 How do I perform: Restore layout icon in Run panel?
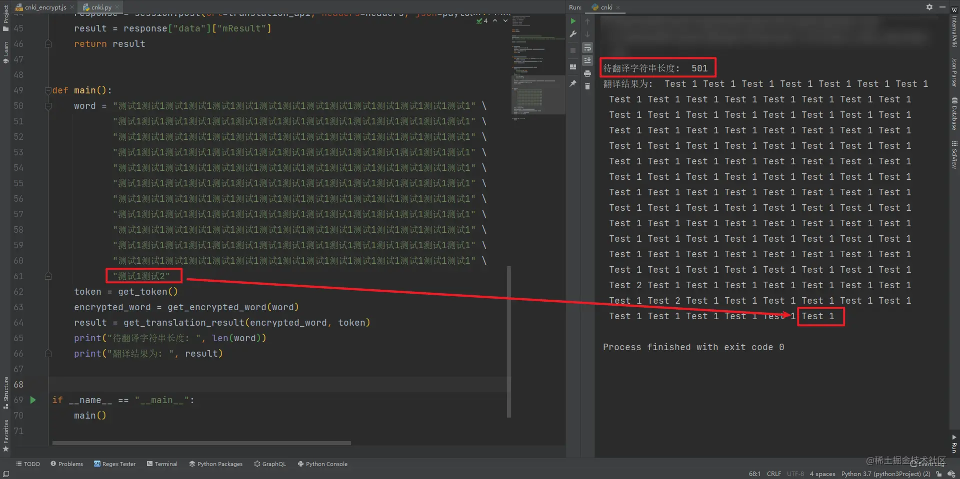(x=573, y=67)
